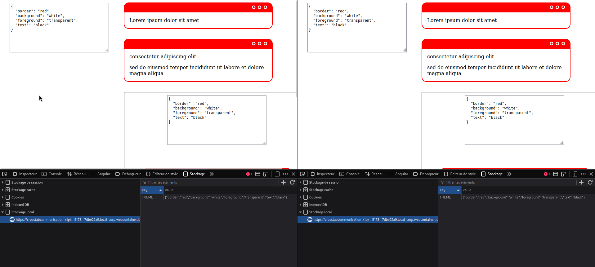This screenshot has height=267, width=595.
Task: Switch to Console tab in left DevTools
Action: 52,174
